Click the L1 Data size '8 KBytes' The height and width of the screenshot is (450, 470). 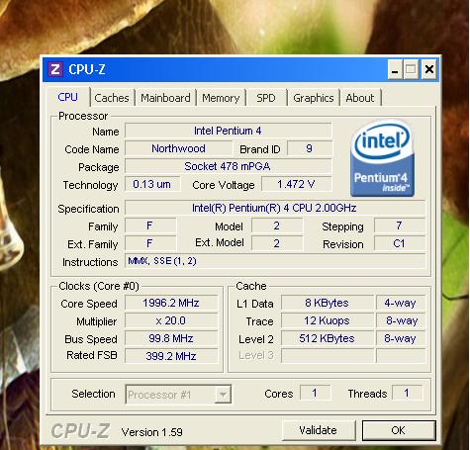point(328,303)
